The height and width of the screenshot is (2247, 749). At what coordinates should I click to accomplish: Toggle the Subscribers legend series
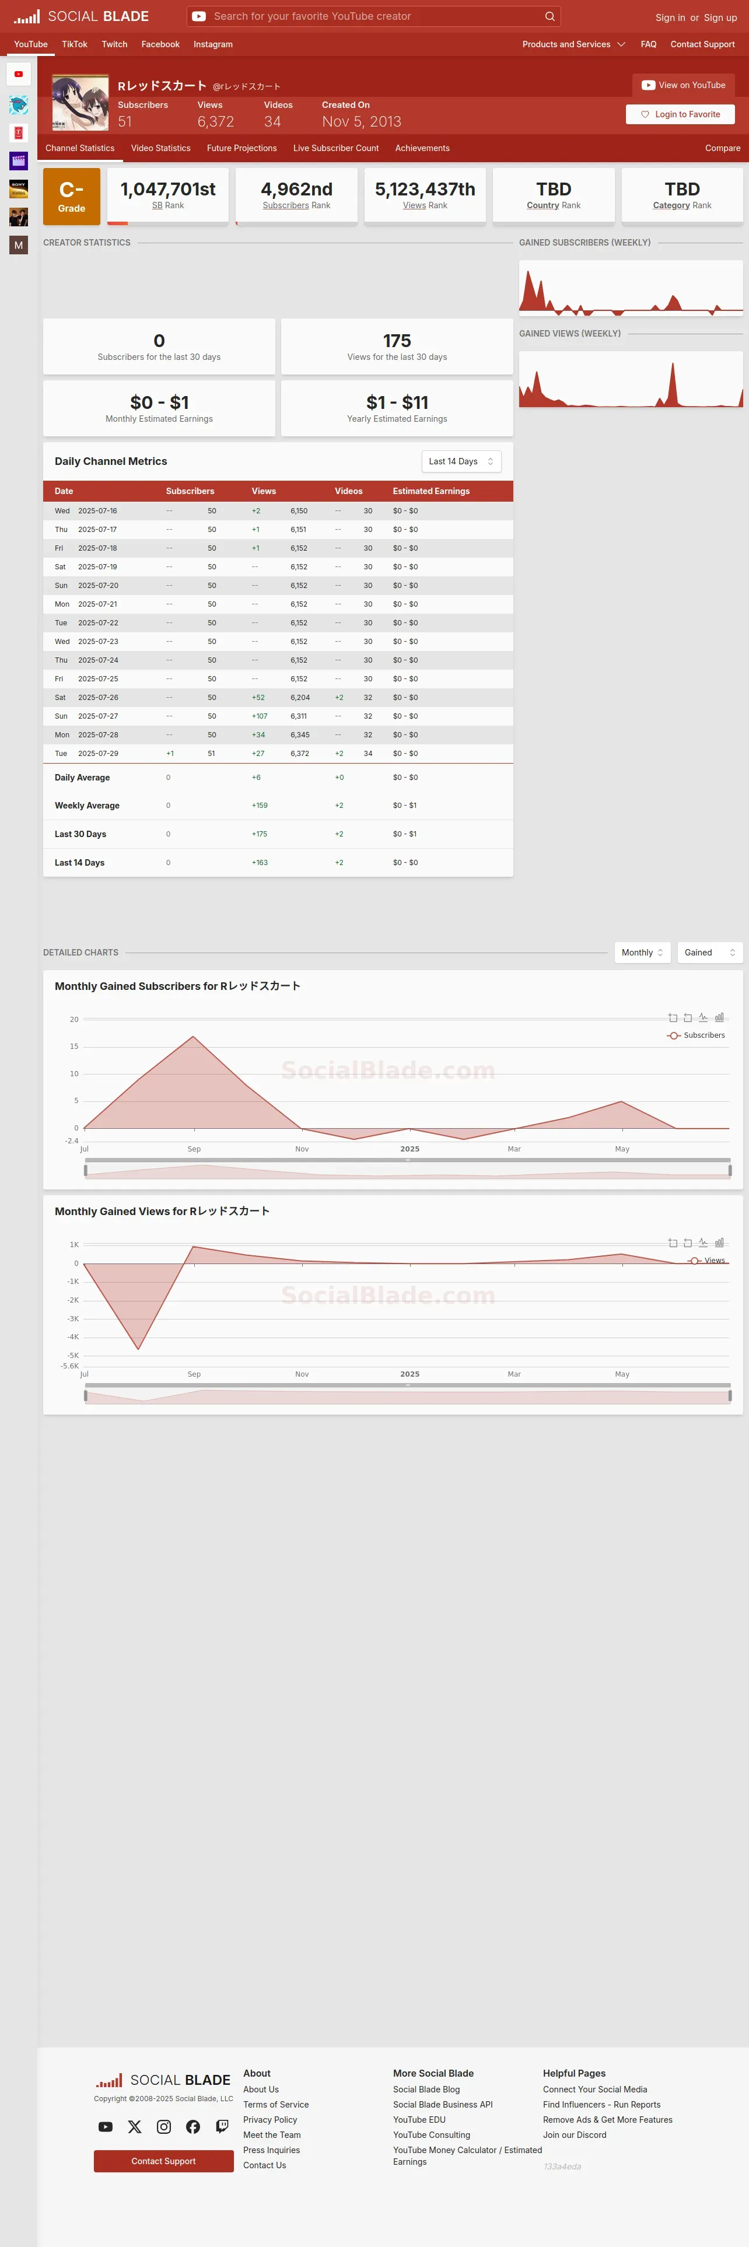click(x=696, y=1035)
